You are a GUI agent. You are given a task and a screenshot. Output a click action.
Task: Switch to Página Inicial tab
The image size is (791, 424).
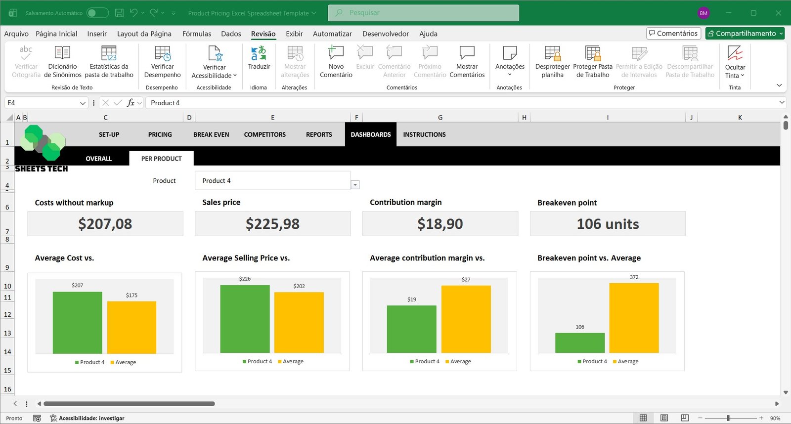[x=56, y=34]
